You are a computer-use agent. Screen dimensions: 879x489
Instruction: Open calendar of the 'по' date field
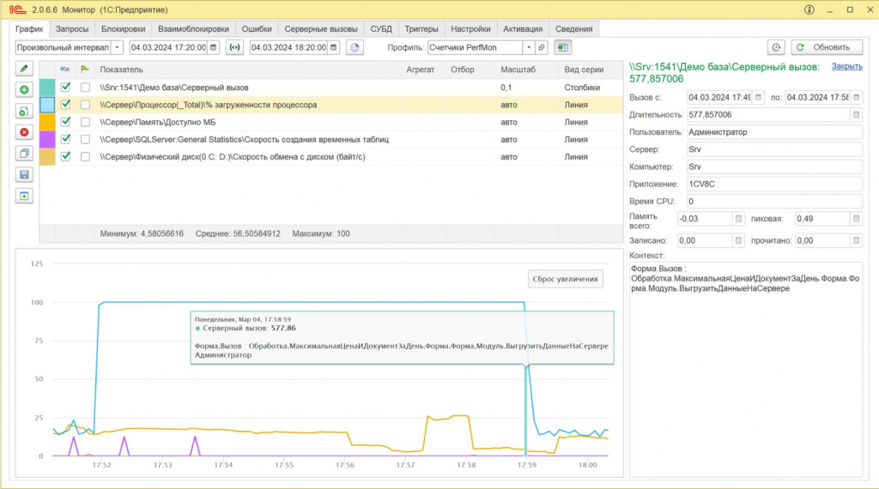pyautogui.click(x=856, y=98)
